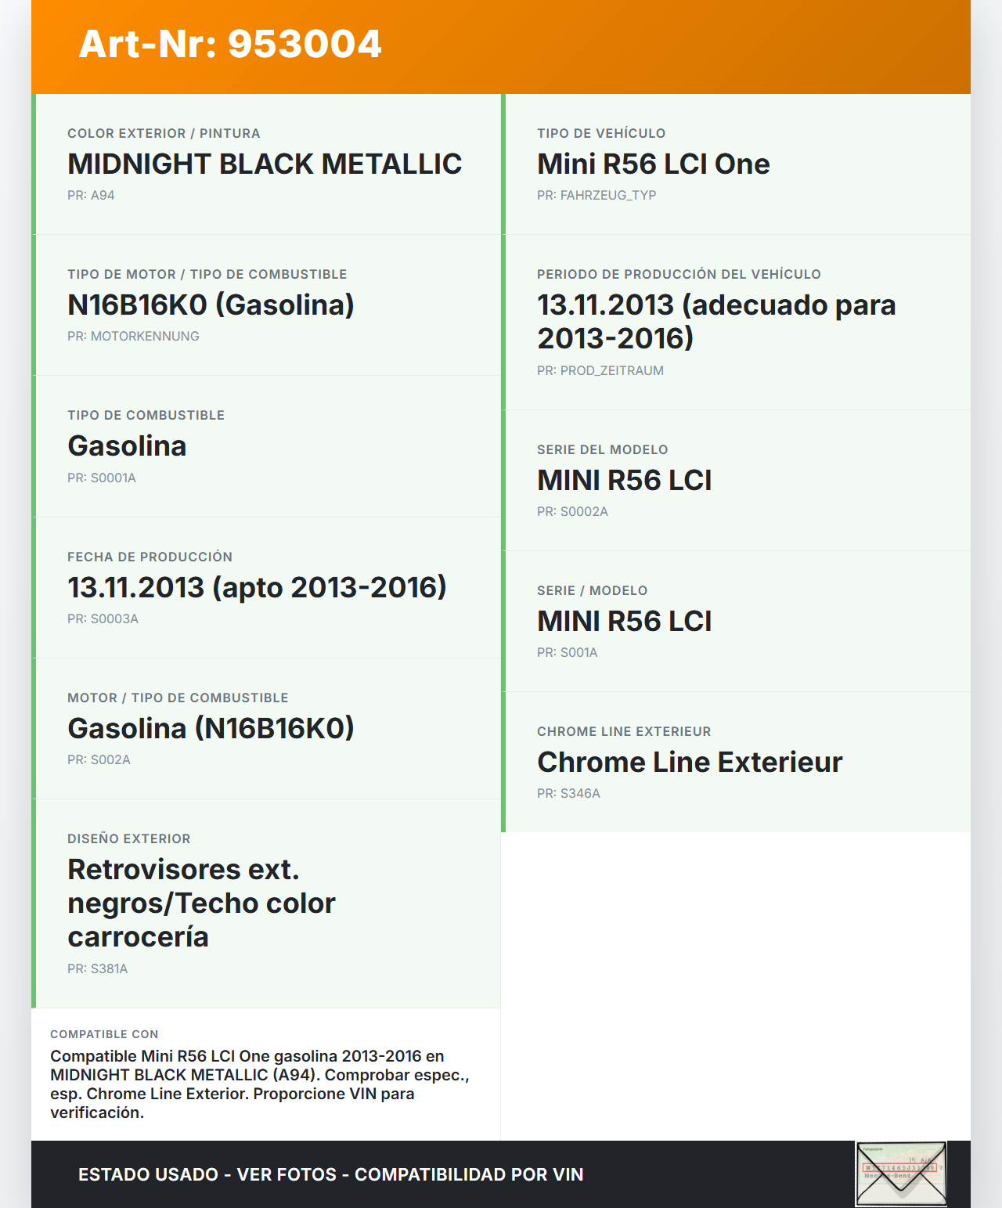Click the PR: A94 paint code
The width and height of the screenshot is (1002, 1208).
coord(91,196)
